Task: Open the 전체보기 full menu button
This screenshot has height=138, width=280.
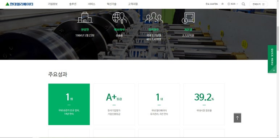Action: point(258,4)
